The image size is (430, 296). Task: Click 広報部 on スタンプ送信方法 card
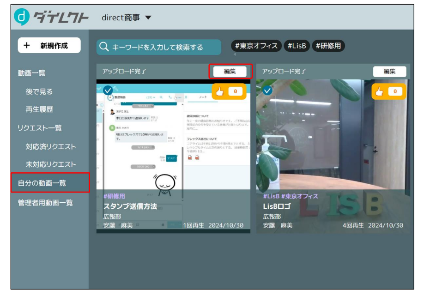[112, 217]
